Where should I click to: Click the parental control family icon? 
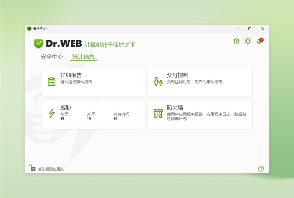[x=158, y=81]
